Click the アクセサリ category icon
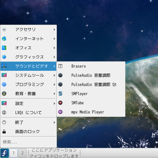 (4, 29)
